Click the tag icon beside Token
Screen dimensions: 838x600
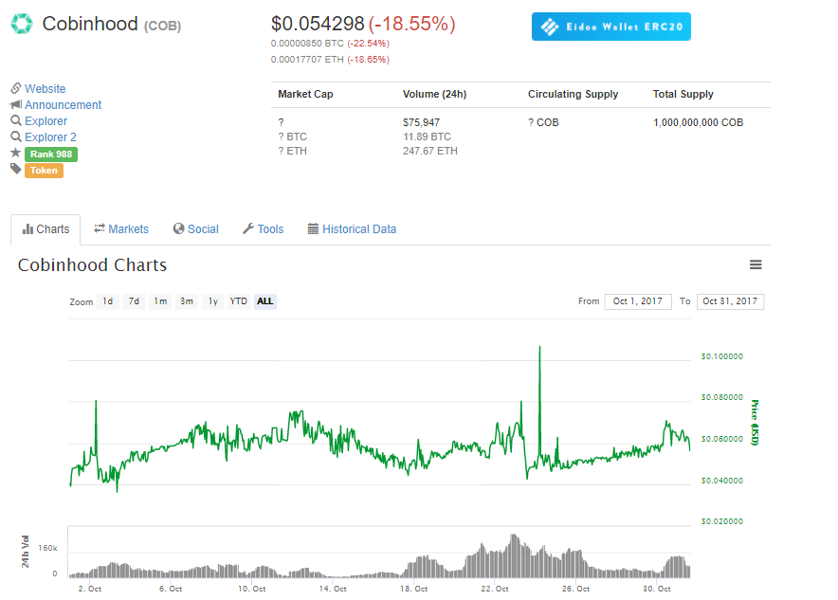pos(15,169)
